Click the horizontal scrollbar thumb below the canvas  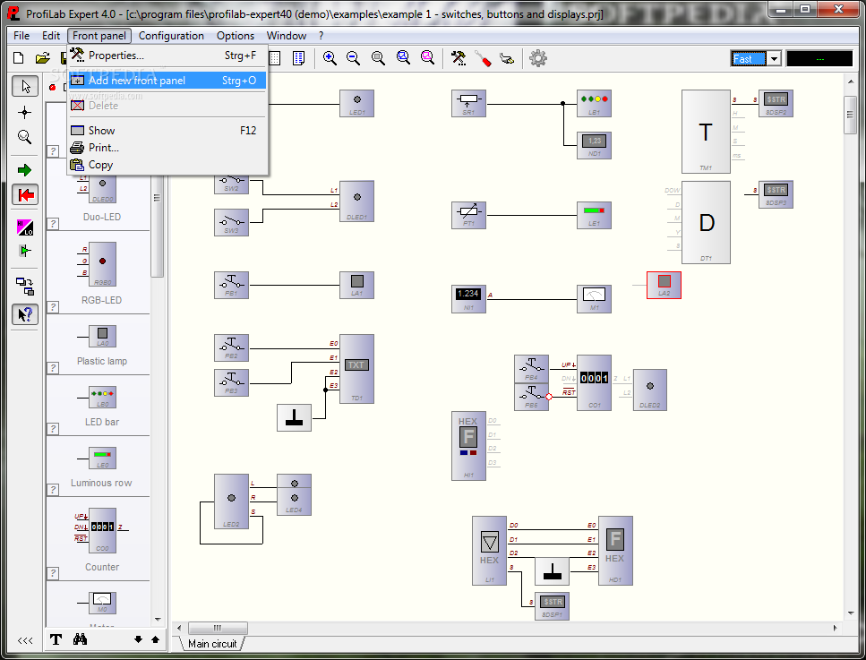point(218,628)
